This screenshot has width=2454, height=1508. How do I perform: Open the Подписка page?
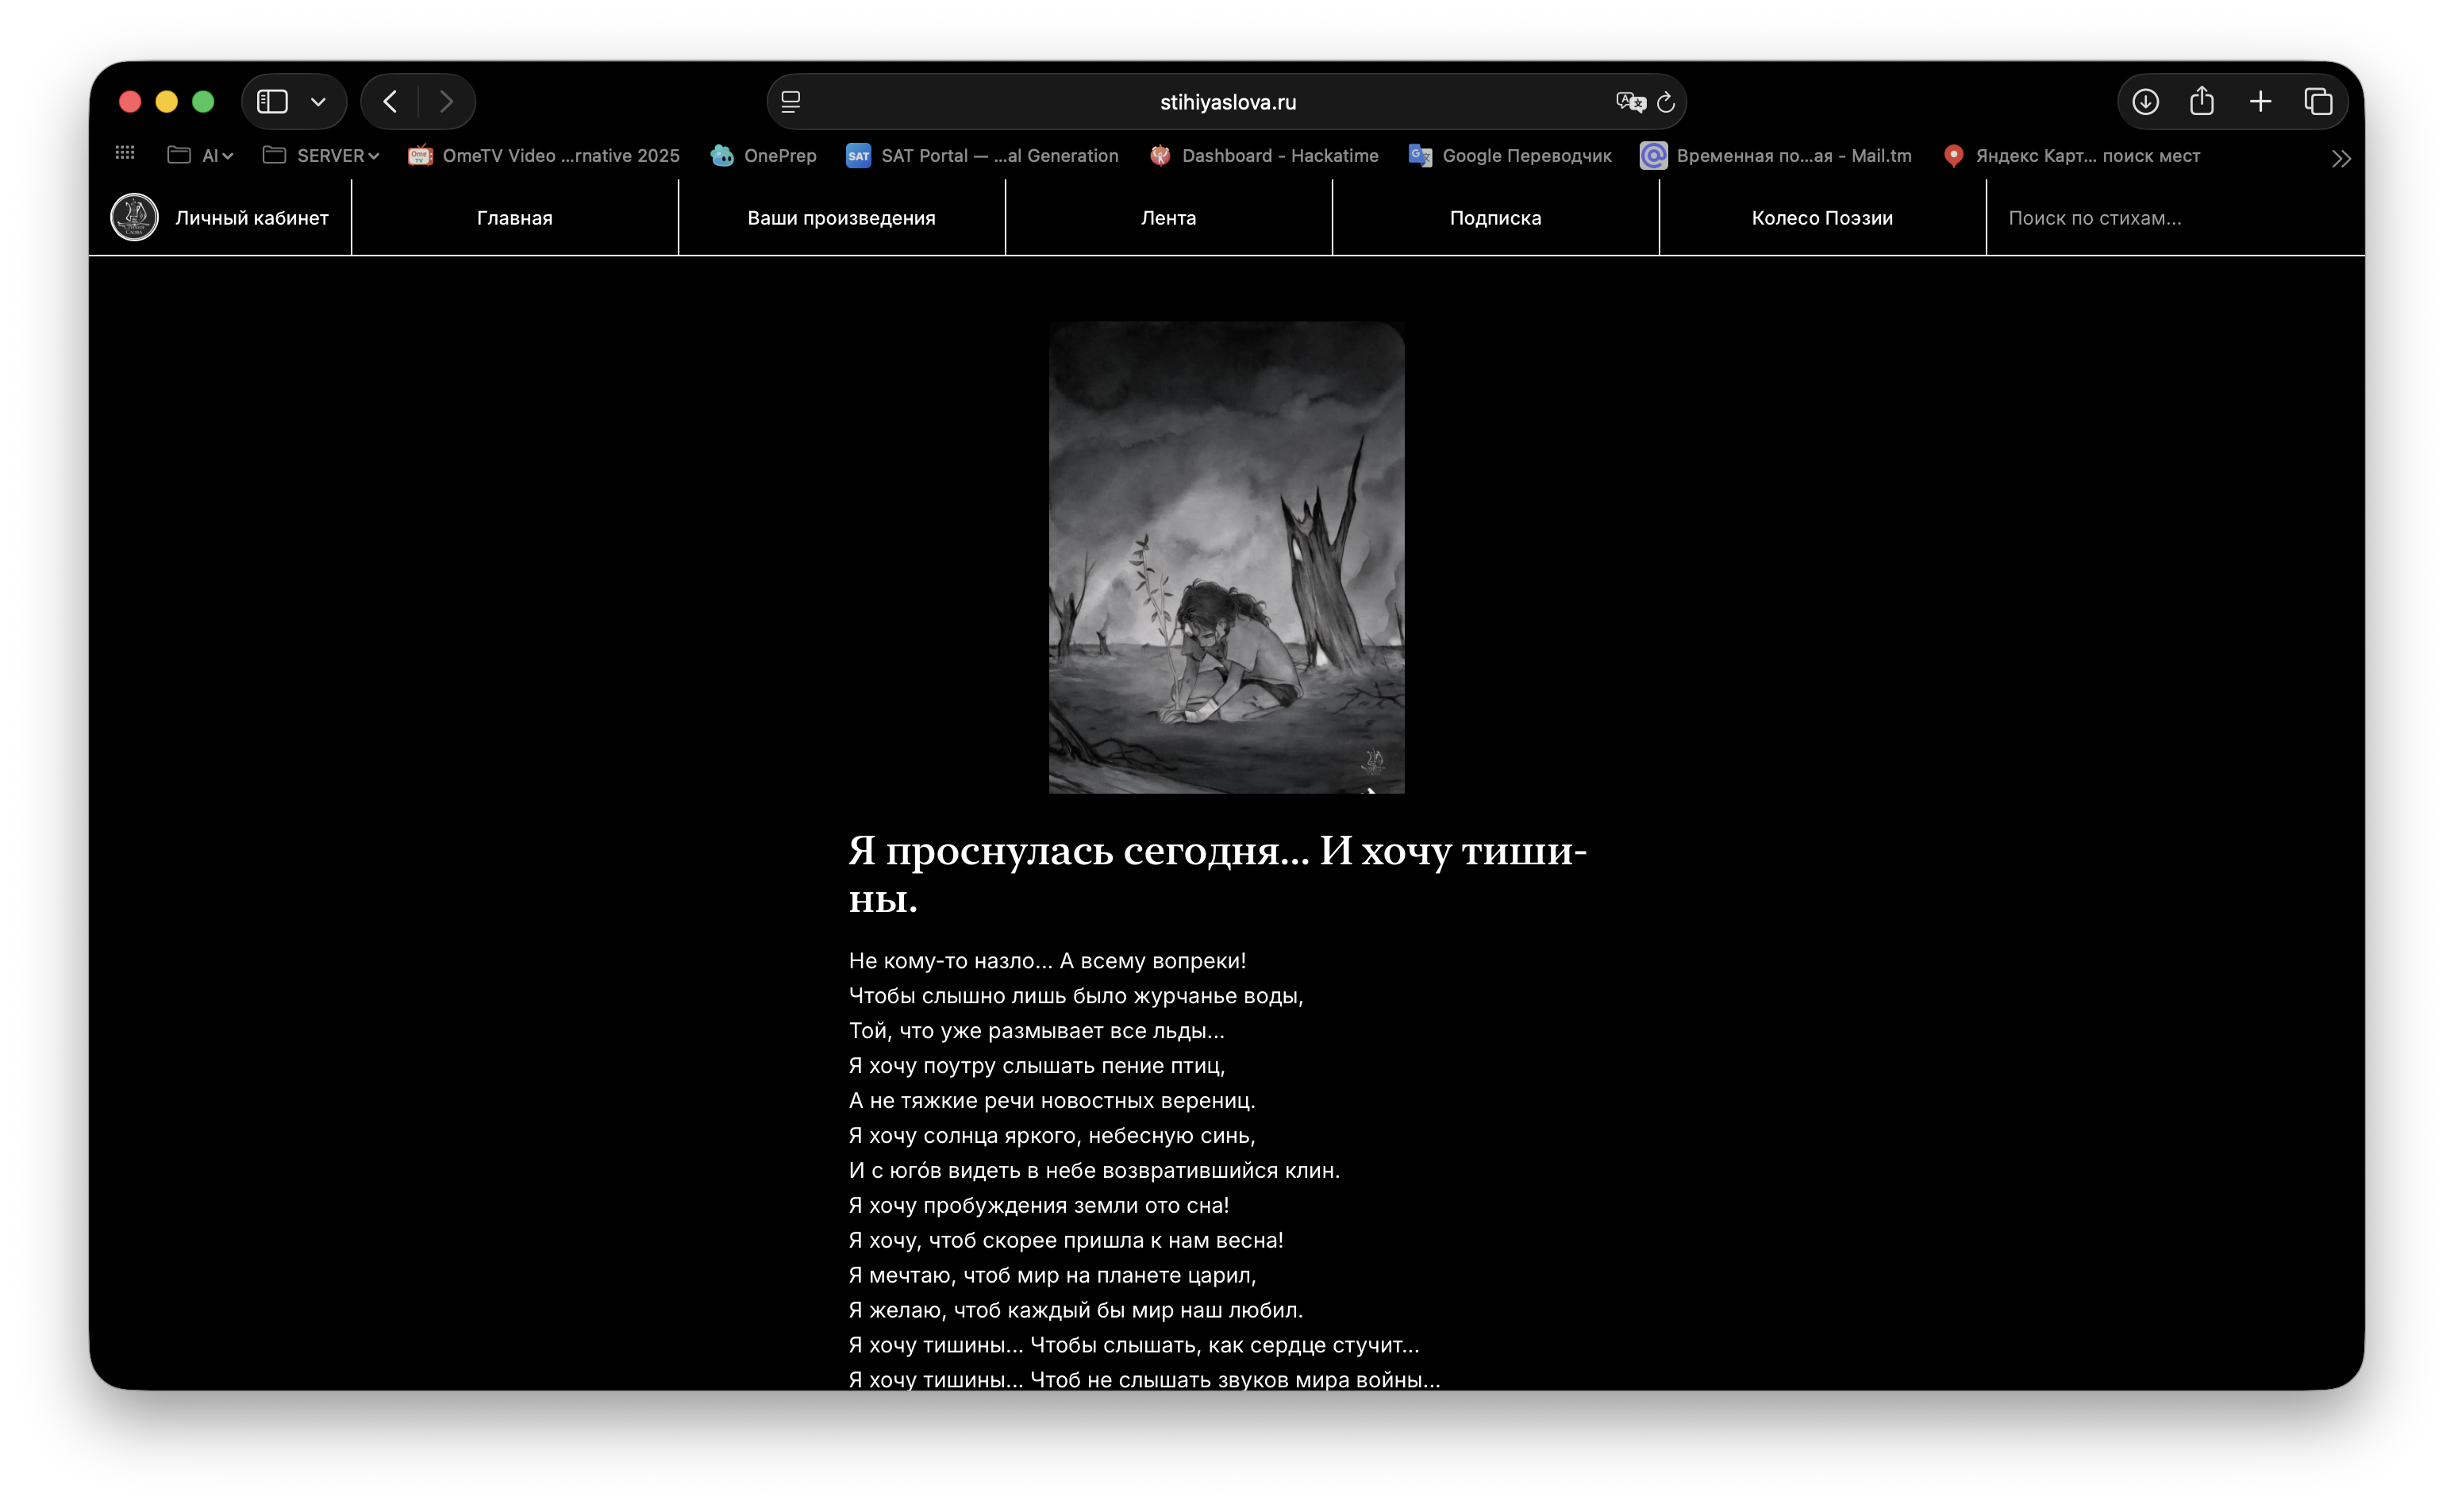click(x=1494, y=217)
